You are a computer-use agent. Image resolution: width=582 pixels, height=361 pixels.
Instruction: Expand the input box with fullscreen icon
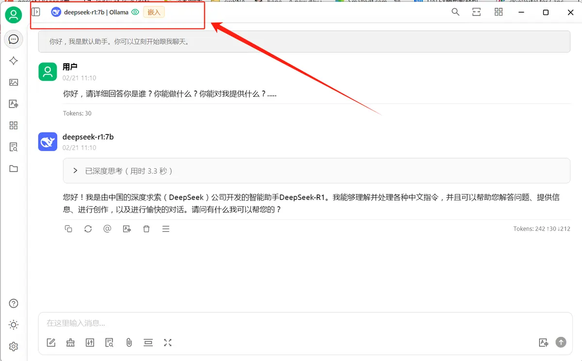168,343
